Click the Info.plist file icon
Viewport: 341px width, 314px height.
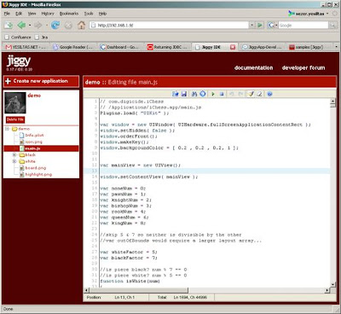click(x=22, y=135)
